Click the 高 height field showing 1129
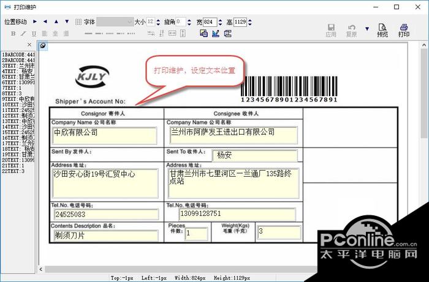Screen dimensions: 429x282 (x=240, y=22)
